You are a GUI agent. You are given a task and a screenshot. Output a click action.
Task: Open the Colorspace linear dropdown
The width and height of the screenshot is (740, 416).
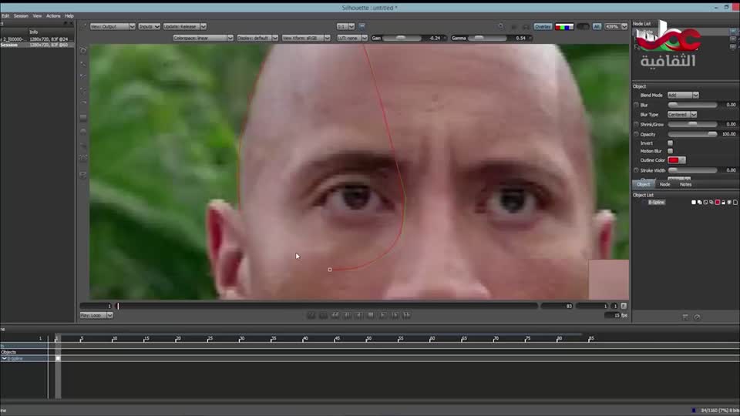point(203,38)
